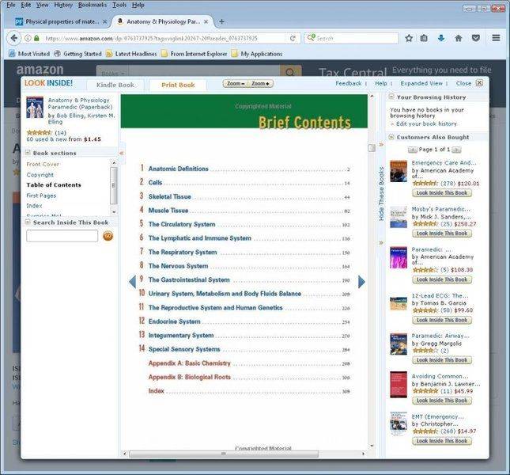Click the page viewer horizontal scrollbar
This screenshot has height=475, width=510.
click(224, 454)
